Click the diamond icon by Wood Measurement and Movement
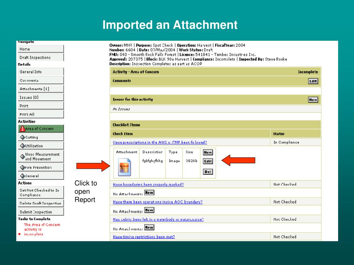The width and height of the screenshot is (354, 265). 22,156
